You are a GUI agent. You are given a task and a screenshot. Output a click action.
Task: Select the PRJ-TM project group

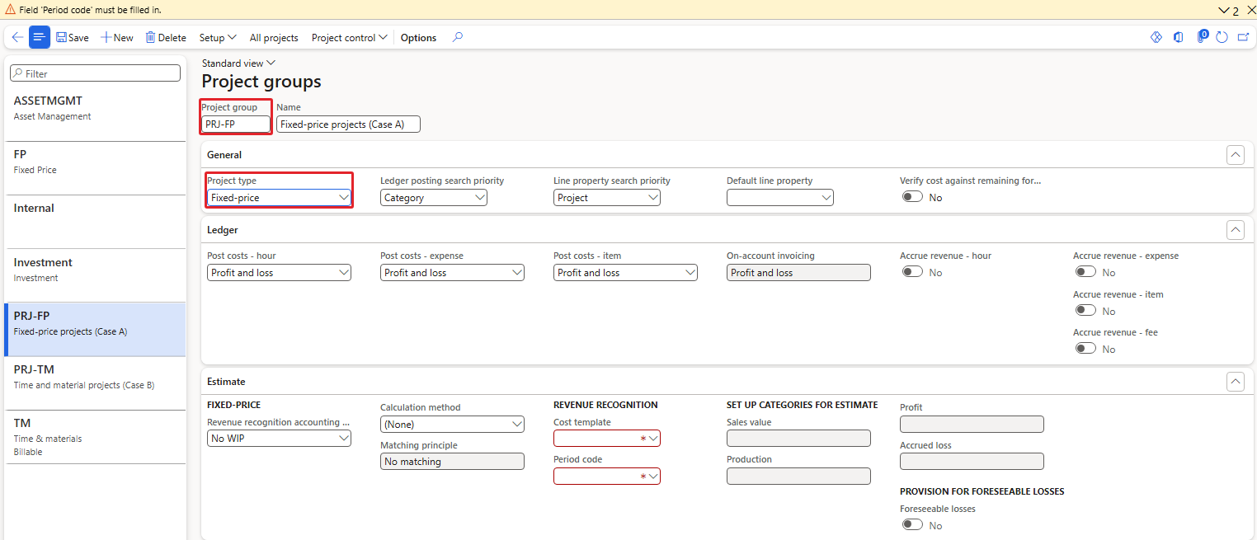[95, 383]
